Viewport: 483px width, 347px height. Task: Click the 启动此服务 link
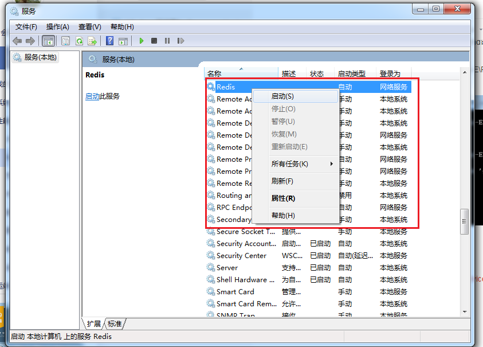(92, 96)
